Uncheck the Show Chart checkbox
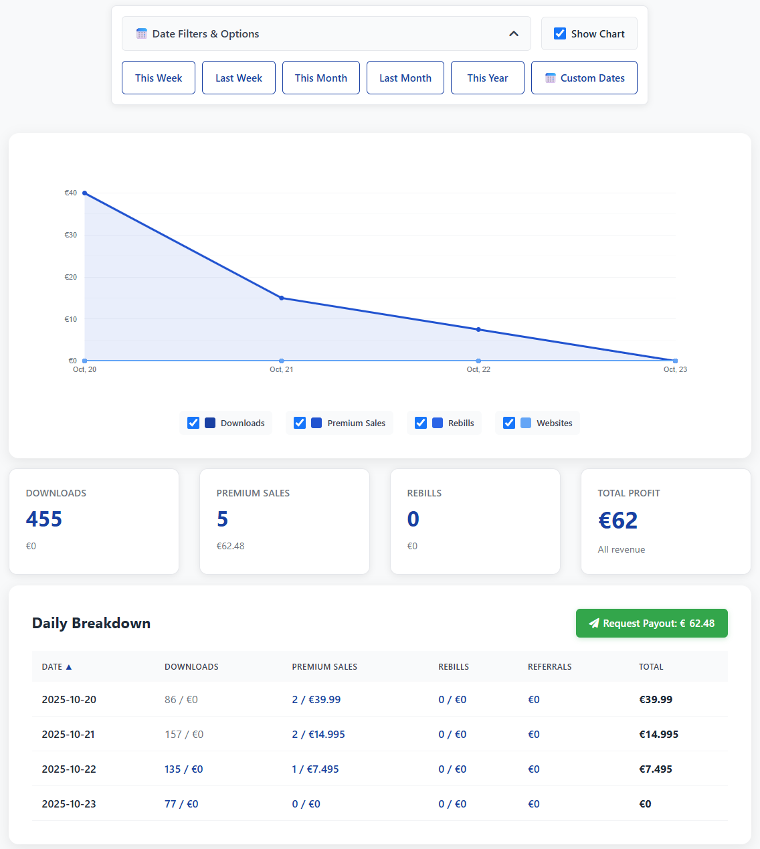760x849 pixels. [560, 33]
